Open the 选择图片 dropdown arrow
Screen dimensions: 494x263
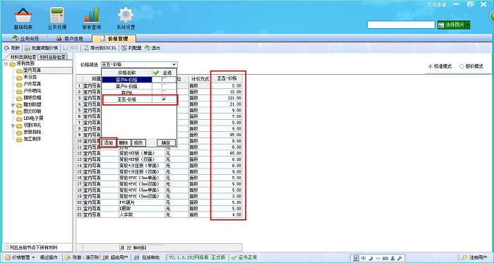[x=467, y=25]
